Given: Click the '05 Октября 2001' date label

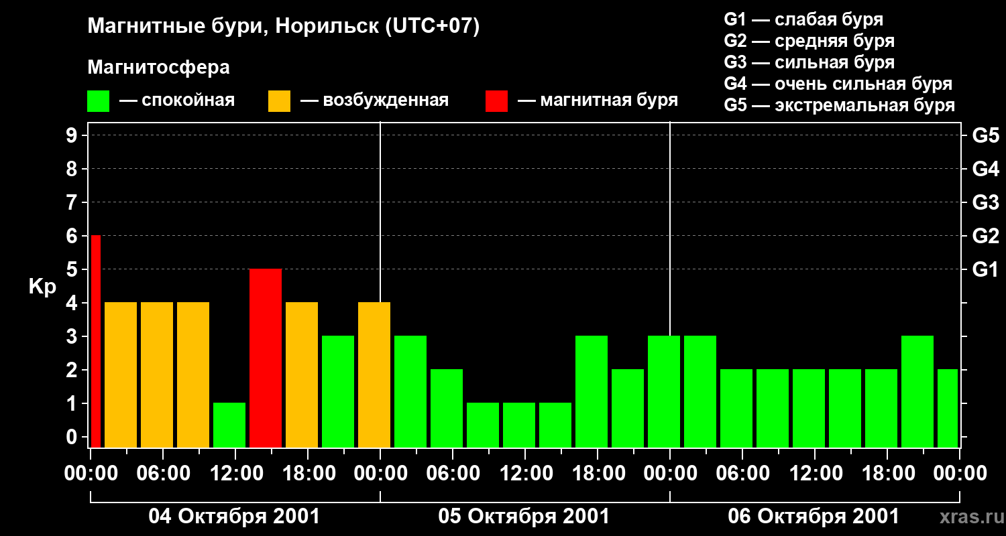Looking at the screenshot, I should pos(524,517).
